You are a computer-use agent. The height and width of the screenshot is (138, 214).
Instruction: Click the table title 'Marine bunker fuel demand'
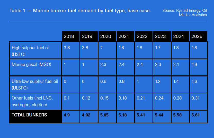[x=80, y=11]
